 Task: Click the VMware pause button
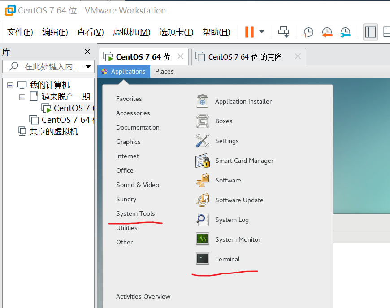(249, 32)
